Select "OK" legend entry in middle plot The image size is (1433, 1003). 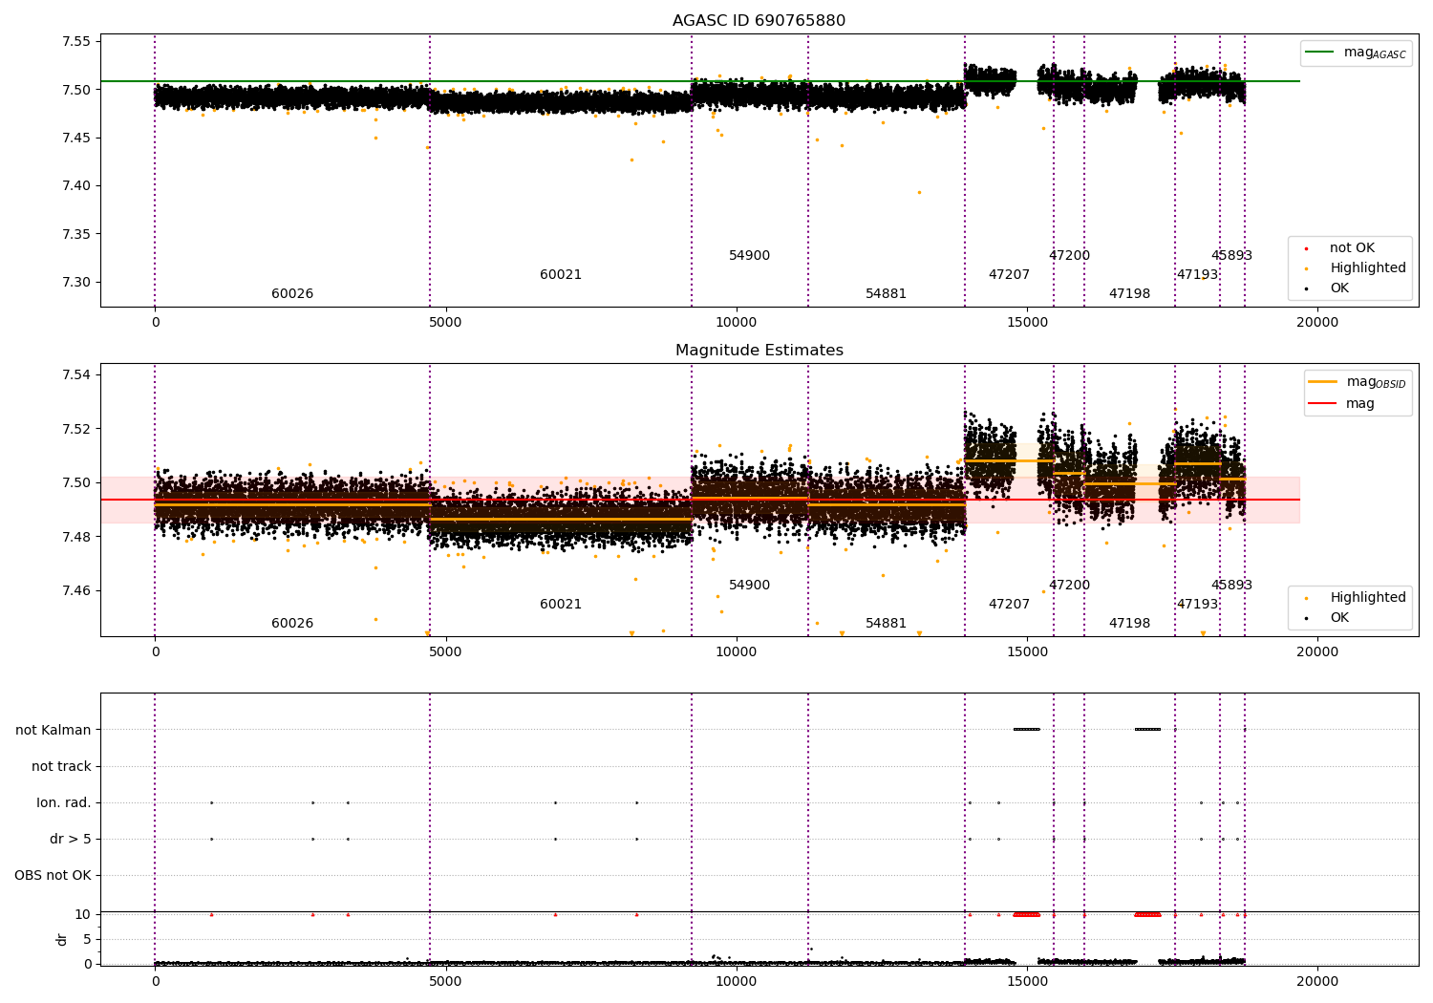[1339, 618]
